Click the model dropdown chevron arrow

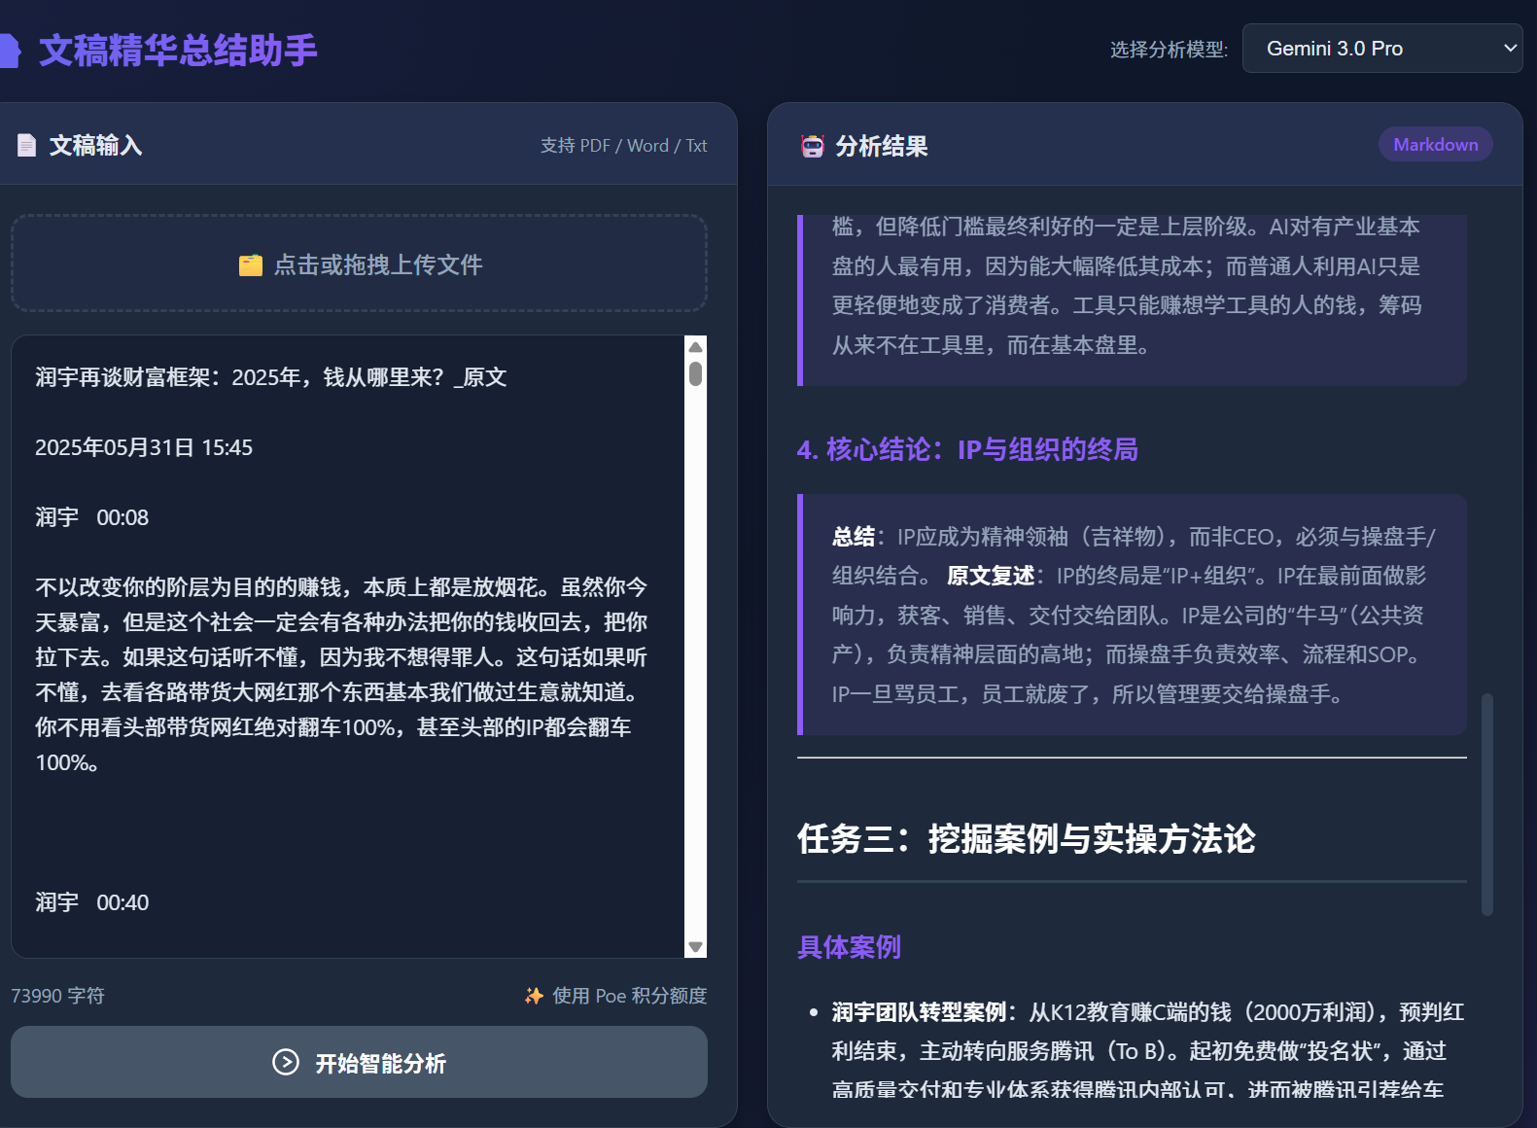pyautogui.click(x=1510, y=49)
